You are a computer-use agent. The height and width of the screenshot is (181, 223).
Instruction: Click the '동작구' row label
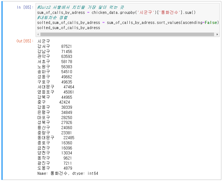44,158
